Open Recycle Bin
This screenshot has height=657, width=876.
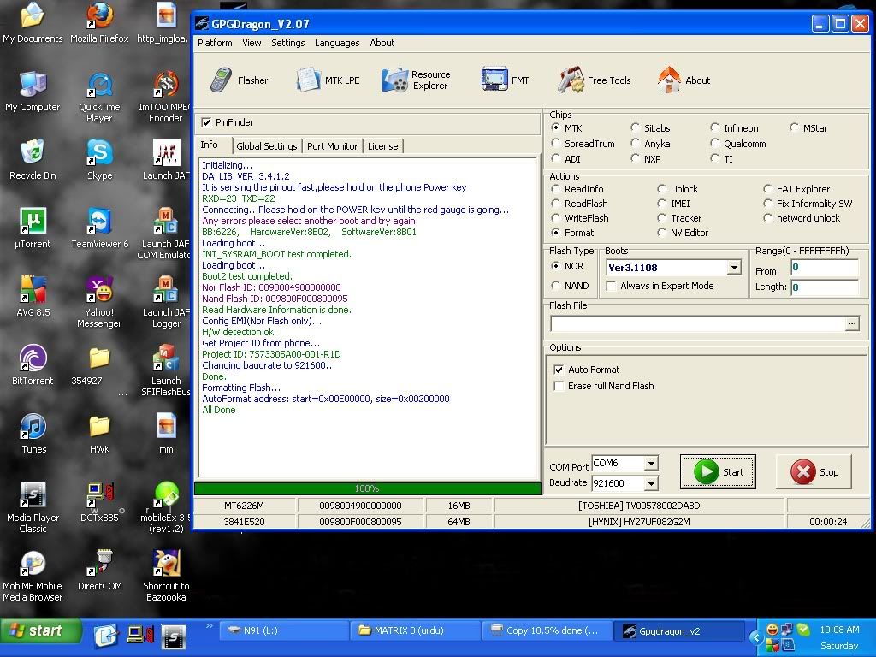tap(33, 160)
